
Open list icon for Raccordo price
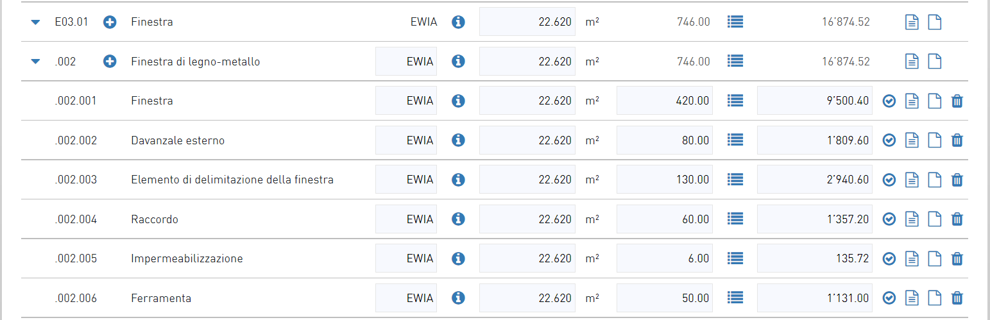tap(735, 219)
